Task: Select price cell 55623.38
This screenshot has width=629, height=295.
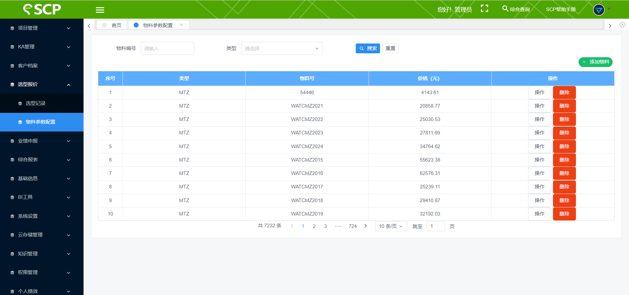Action: tap(430, 160)
